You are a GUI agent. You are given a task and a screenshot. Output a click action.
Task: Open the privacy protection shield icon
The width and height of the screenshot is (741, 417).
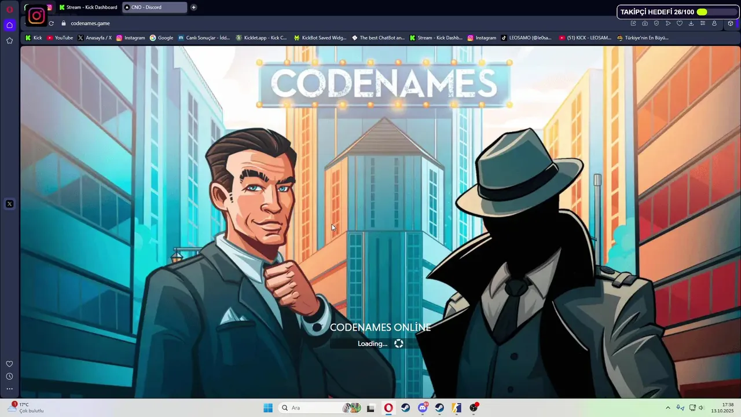click(656, 23)
